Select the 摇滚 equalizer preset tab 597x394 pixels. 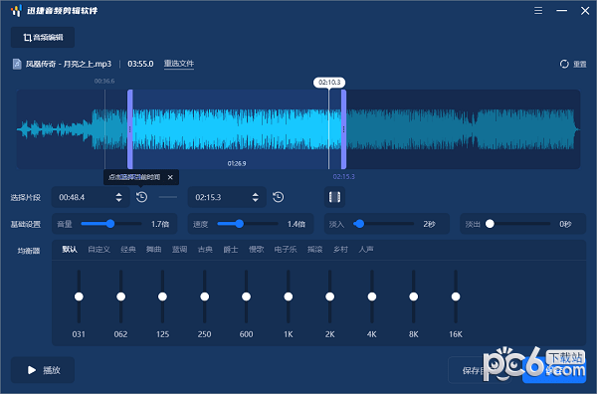click(314, 250)
